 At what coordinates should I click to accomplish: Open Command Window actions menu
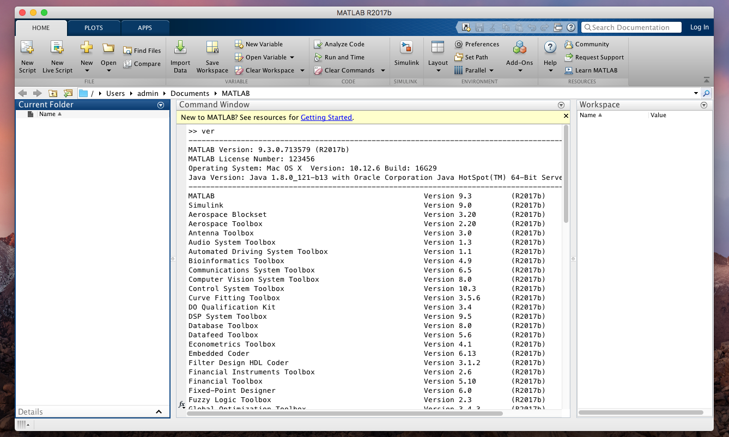click(x=561, y=105)
